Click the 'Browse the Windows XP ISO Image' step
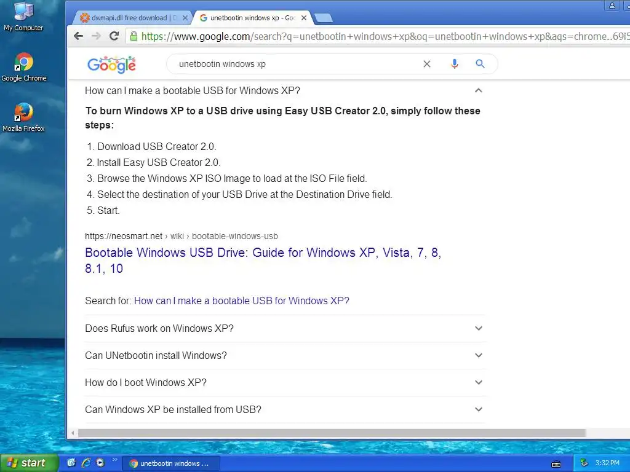The height and width of the screenshot is (472, 630). (232, 179)
